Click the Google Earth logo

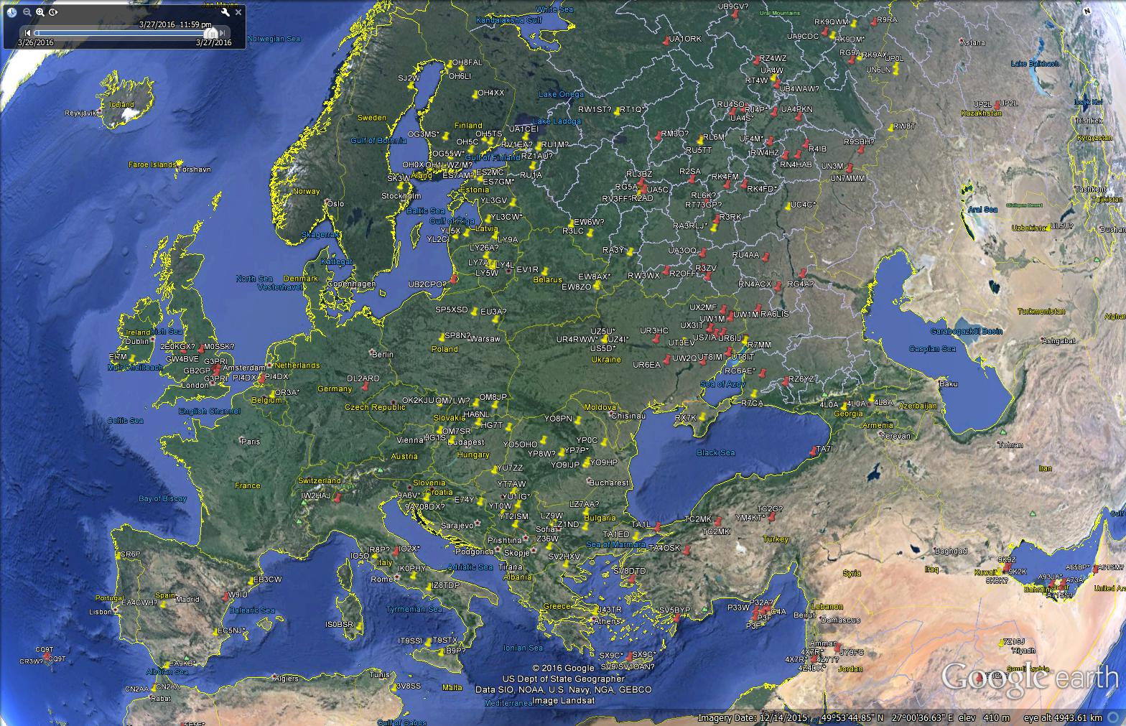coord(1029,677)
